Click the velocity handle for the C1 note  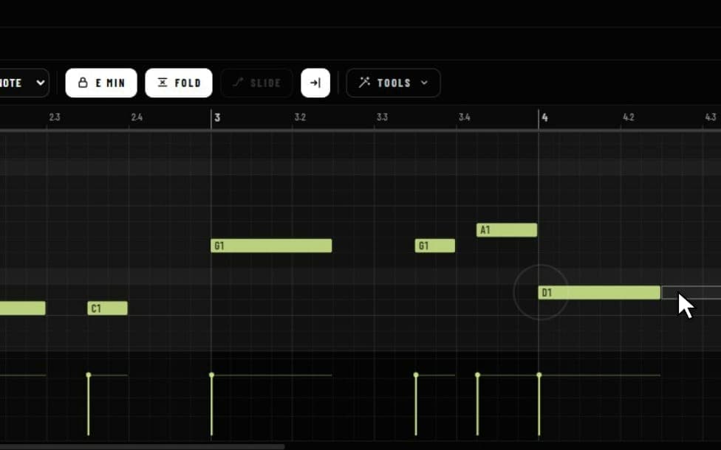click(x=89, y=375)
